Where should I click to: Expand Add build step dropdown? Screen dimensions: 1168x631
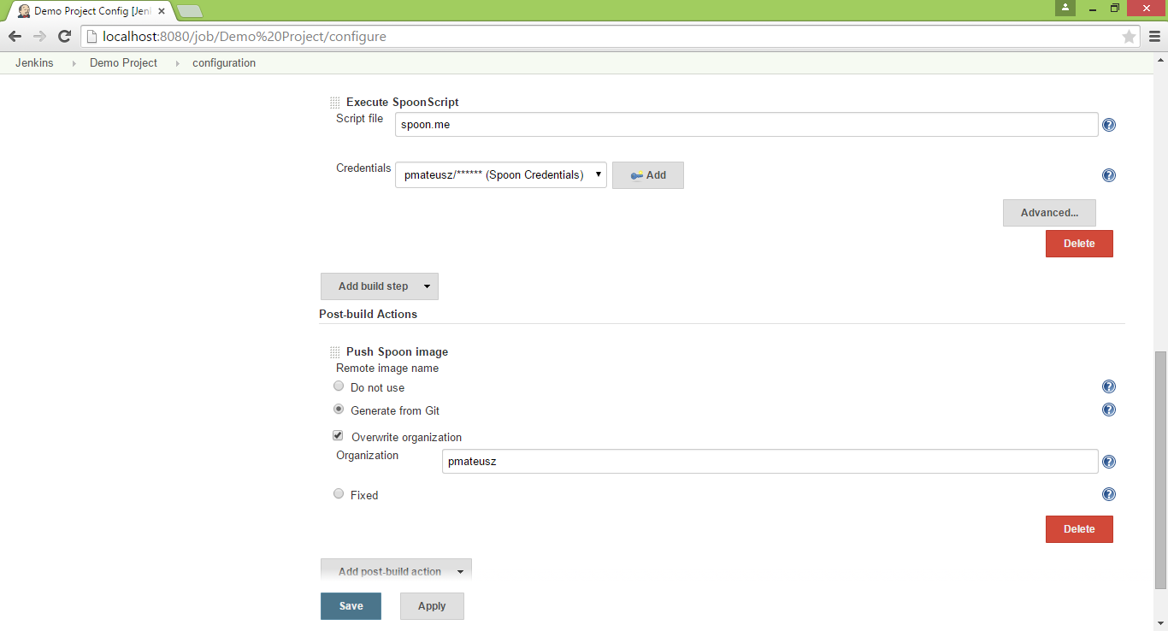[380, 286]
